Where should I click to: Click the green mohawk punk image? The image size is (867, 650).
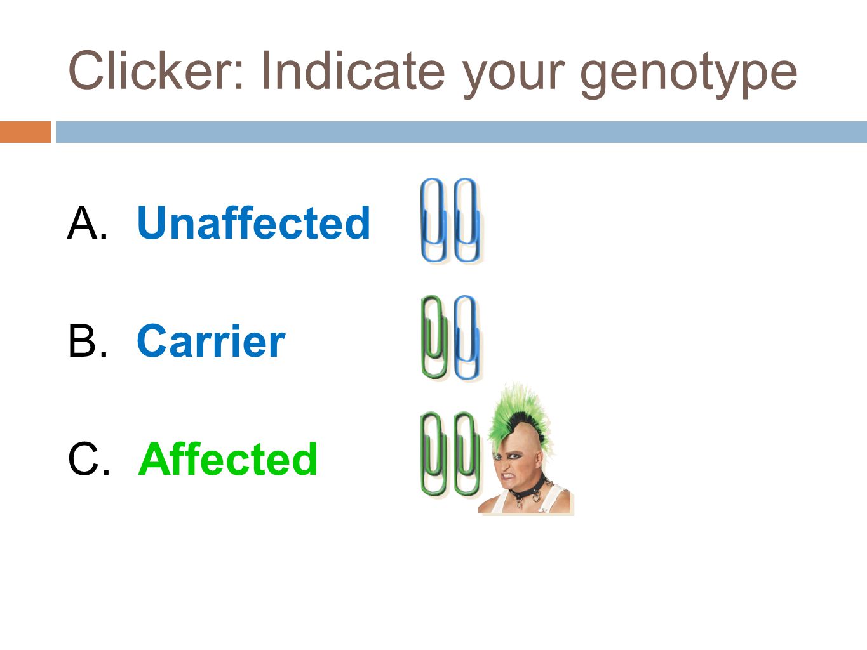point(525,448)
